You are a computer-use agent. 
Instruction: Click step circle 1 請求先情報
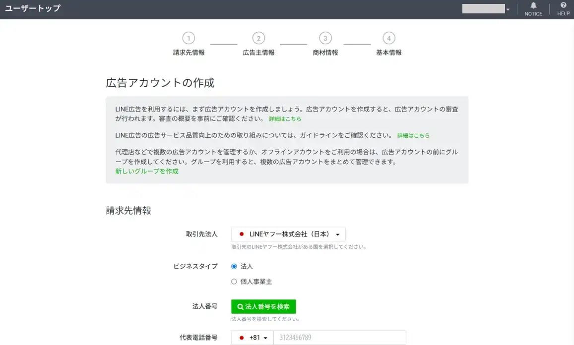[x=189, y=38]
